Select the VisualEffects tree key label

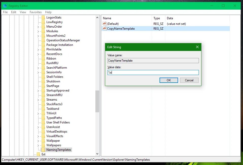[x=55, y=136]
